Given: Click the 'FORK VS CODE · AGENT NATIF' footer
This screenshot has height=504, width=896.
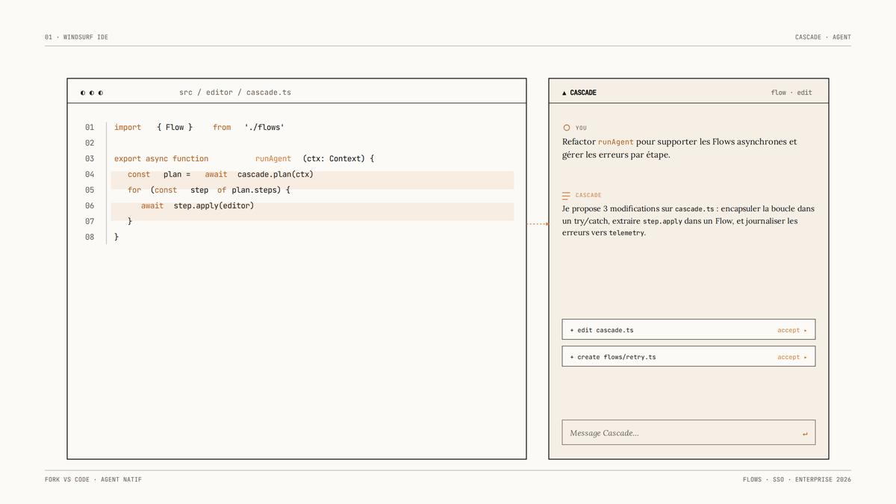Looking at the screenshot, I should 93,479.
